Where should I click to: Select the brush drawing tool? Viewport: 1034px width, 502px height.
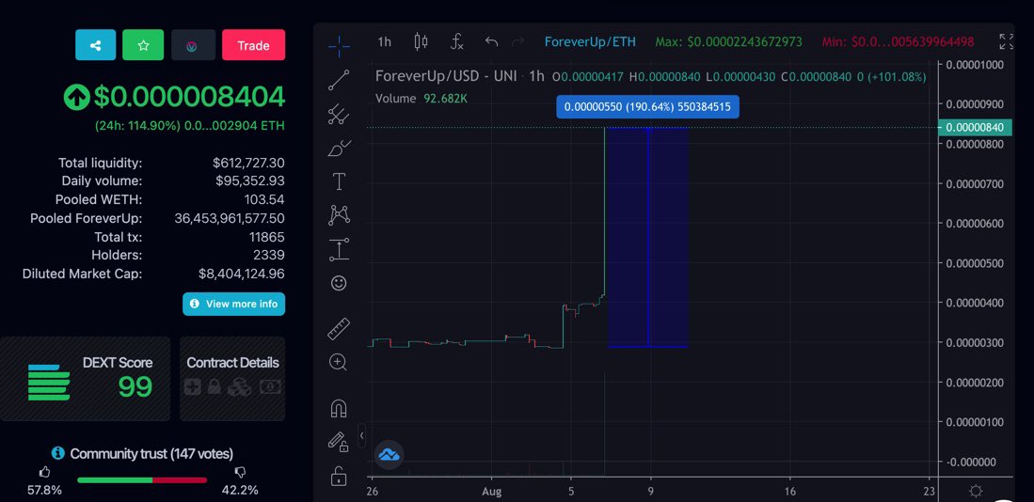click(x=339, y=149)
